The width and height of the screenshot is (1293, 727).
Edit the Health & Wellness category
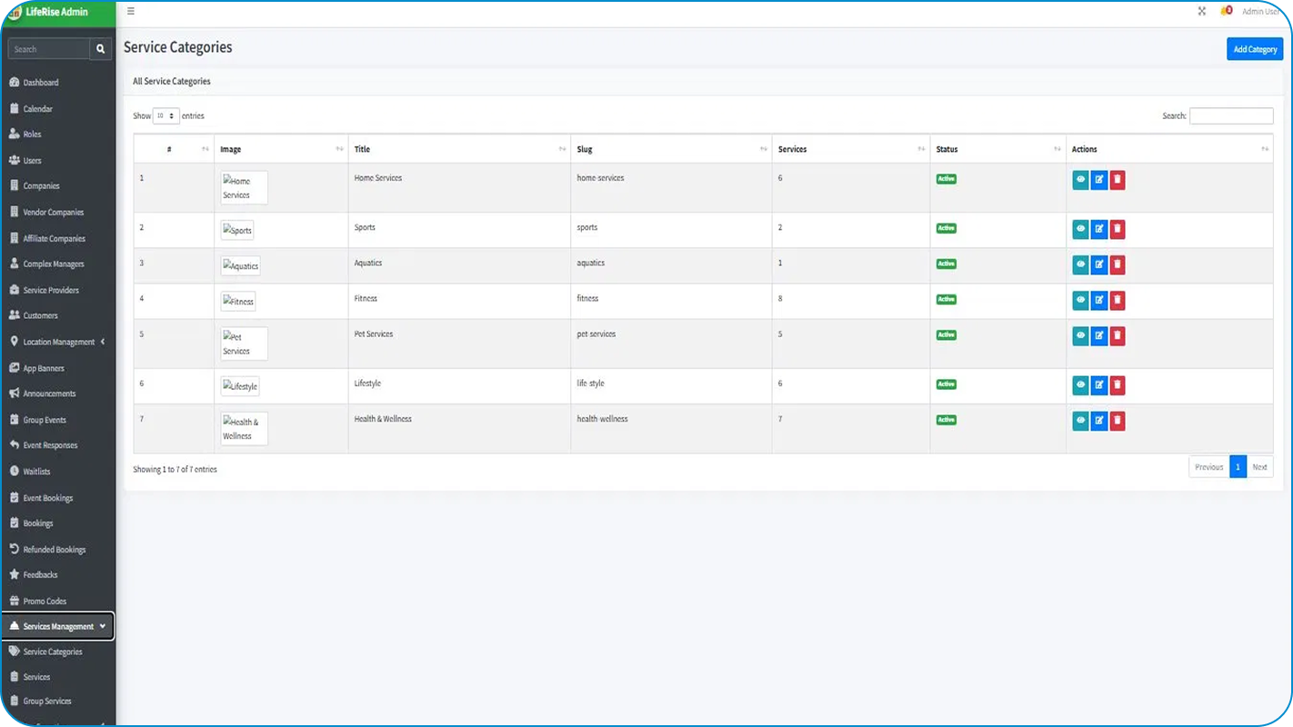tap(1098, 421)
